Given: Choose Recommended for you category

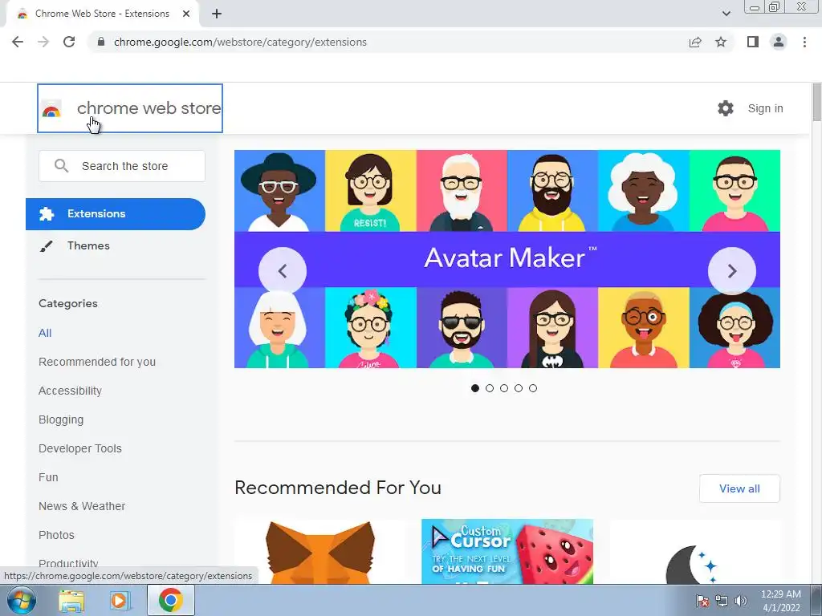Looking at the screenshot, I should click(x=97, y=362).
